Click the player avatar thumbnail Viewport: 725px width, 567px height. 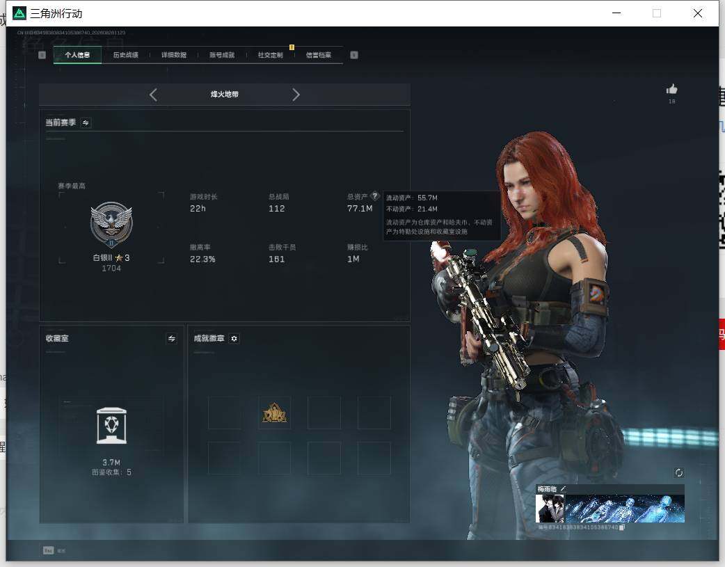click(550, 509)
